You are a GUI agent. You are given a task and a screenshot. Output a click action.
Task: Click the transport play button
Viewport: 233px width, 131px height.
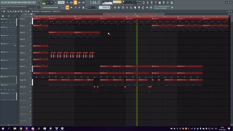click(48, 3)
